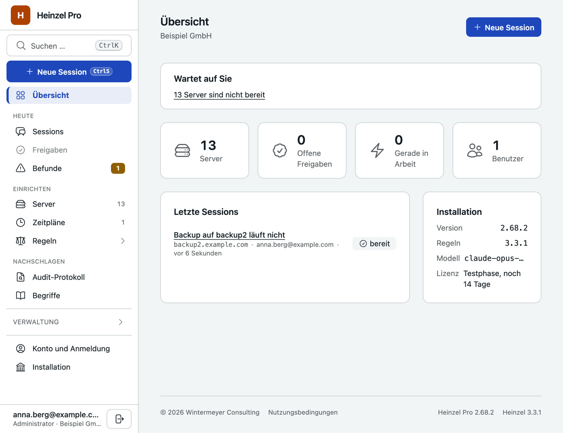The height and width of the screenshot is (433, 563).
Task: Click the 'vor 6 Sekunden' timestamp
Action: (x=198, y=254)
